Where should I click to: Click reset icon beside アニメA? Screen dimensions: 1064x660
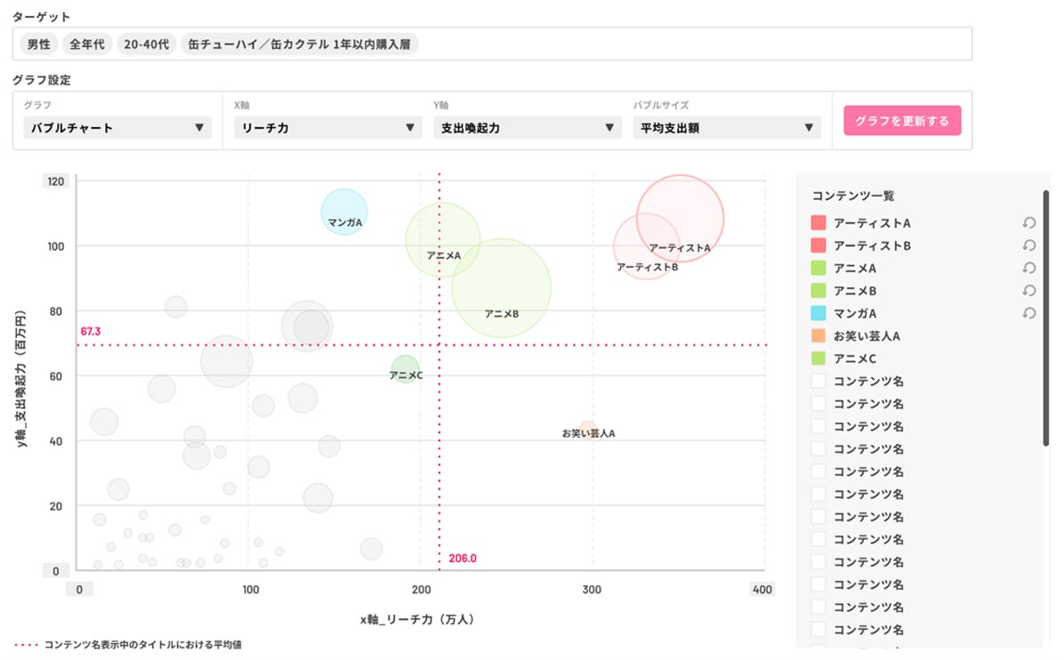coord(1029,268)
